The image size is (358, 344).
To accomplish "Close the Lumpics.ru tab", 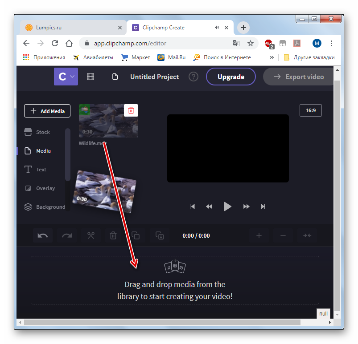I will [x=120, y=28].
